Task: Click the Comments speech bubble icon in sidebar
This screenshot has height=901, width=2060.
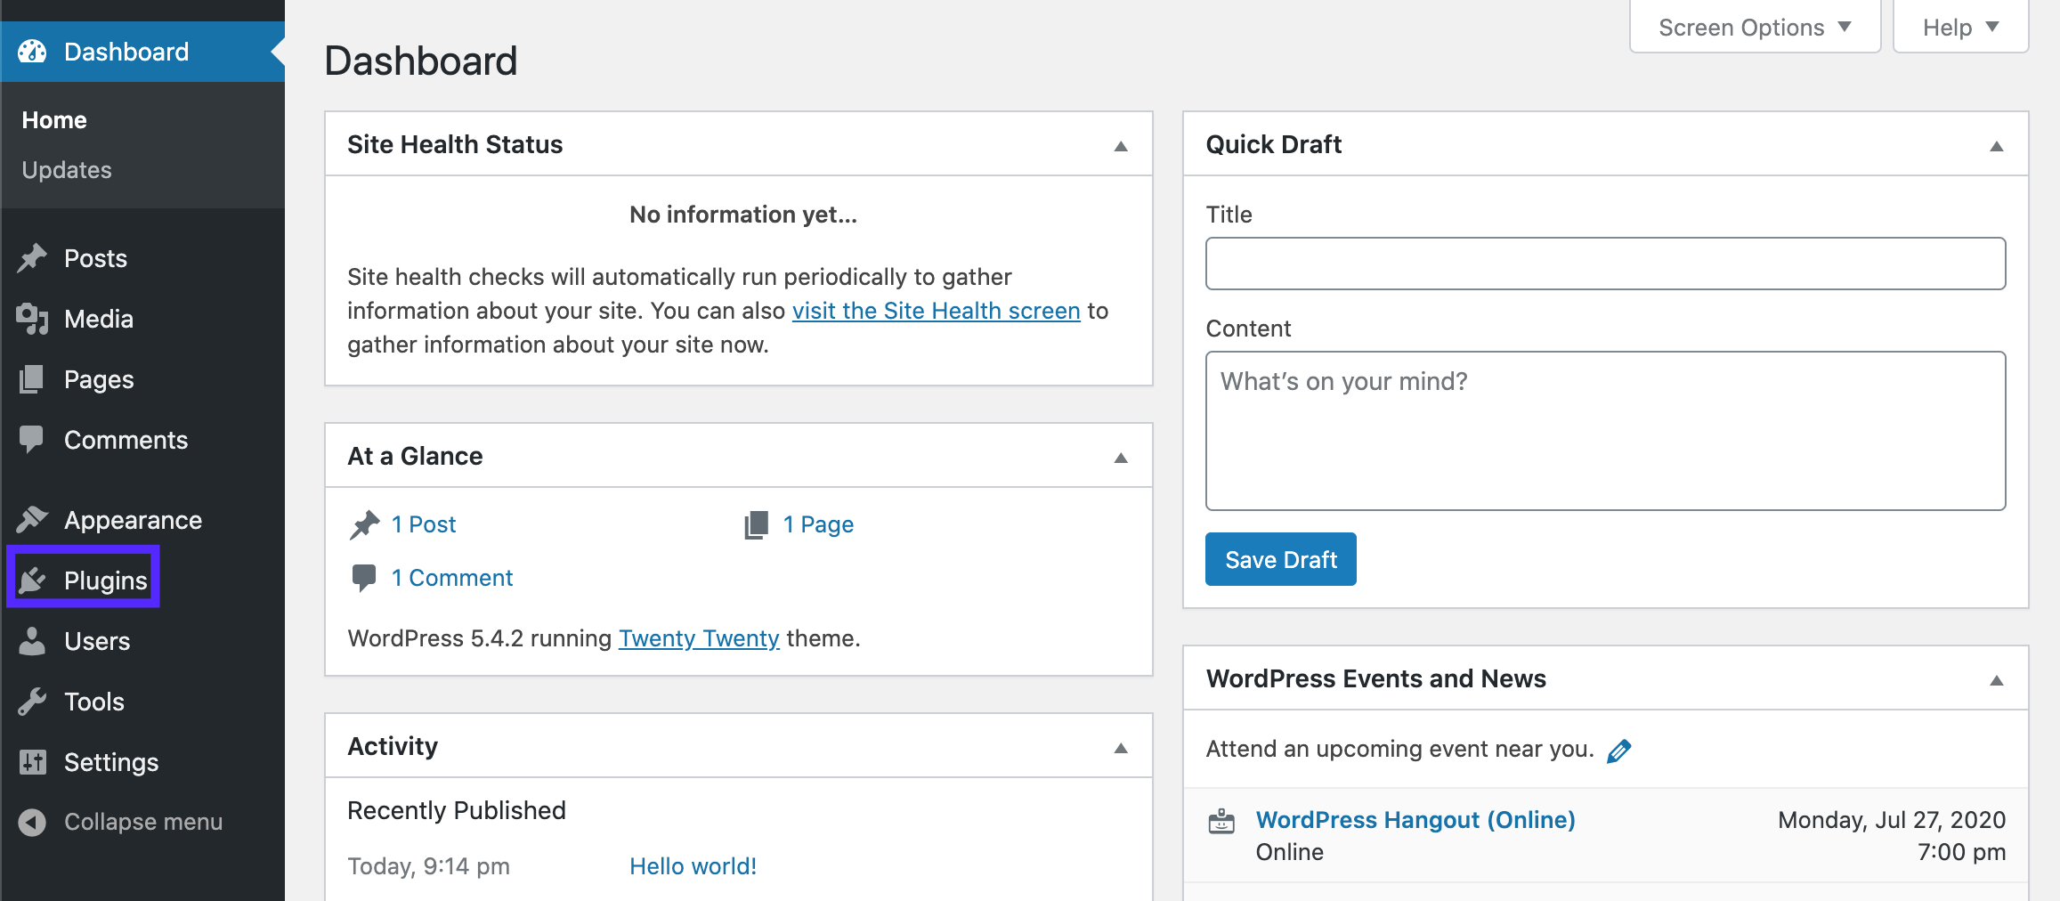Action: [32, 440]
